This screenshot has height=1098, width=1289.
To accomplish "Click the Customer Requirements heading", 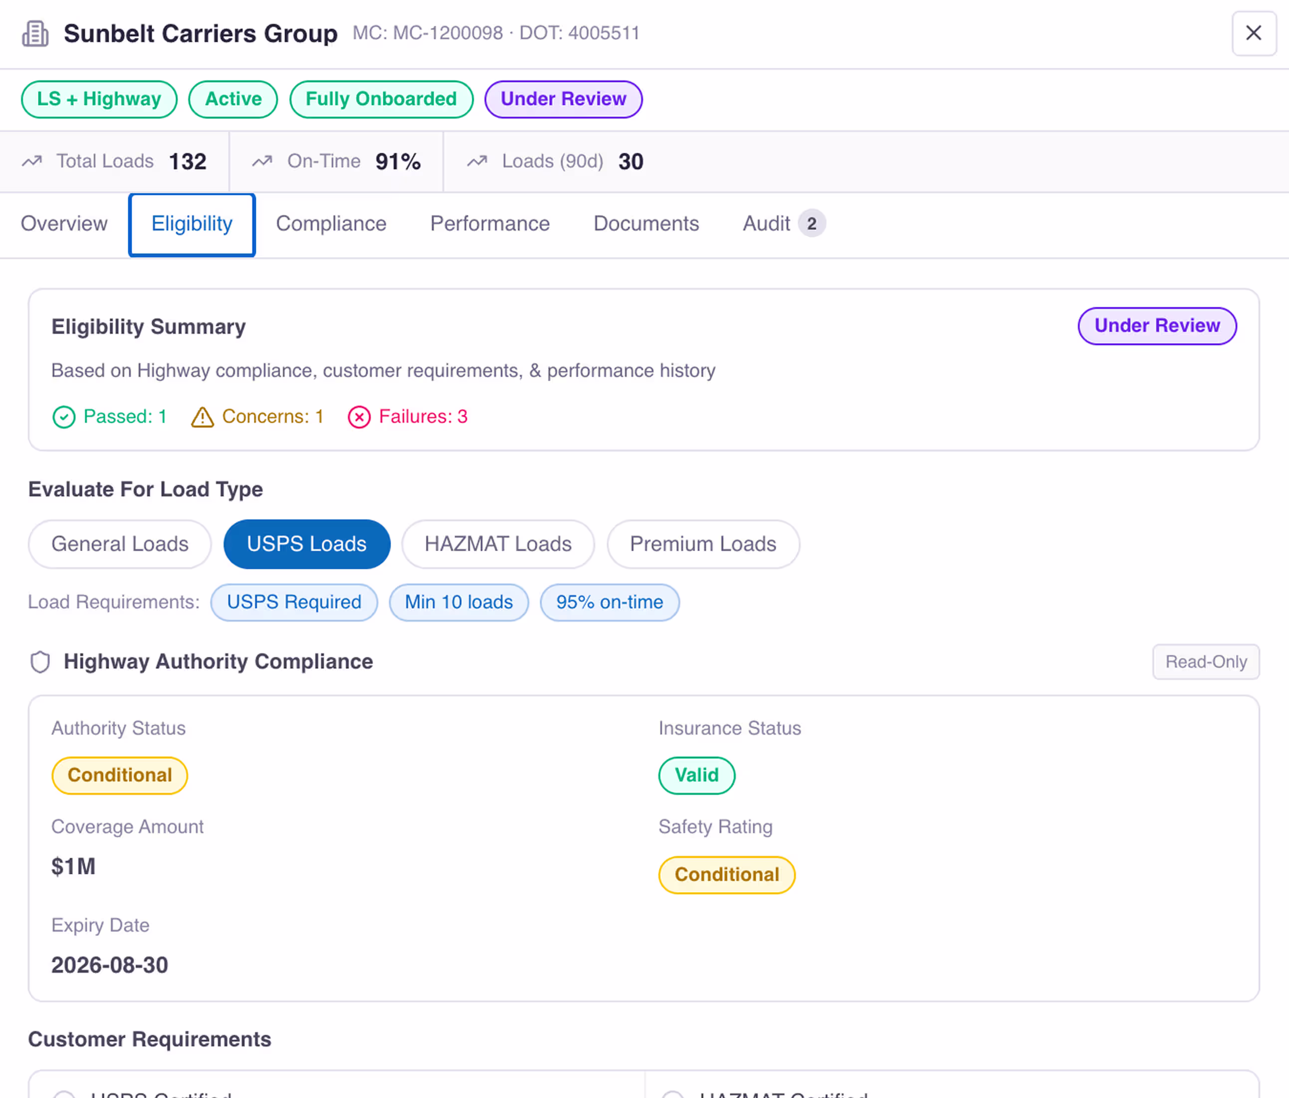I will [150, 1040].
